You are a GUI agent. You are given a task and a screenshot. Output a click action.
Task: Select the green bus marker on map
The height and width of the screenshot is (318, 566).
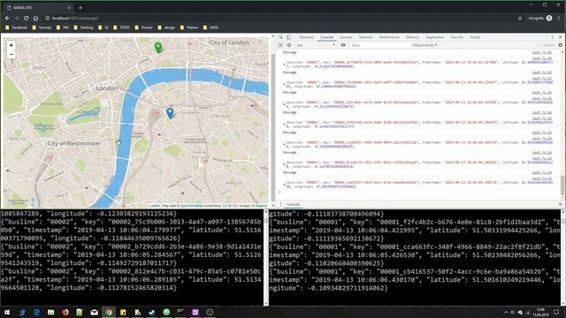(158, 48)
